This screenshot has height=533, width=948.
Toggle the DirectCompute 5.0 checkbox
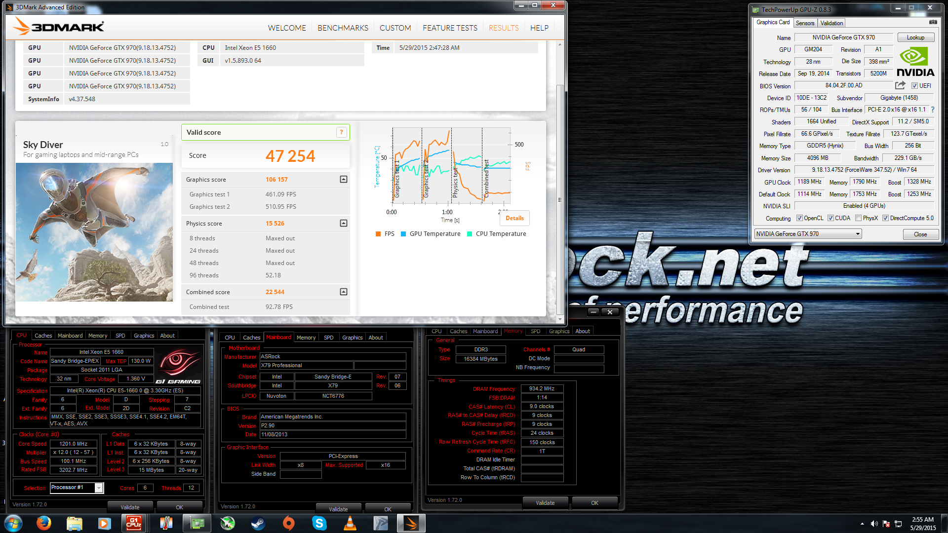coord(885,218)
